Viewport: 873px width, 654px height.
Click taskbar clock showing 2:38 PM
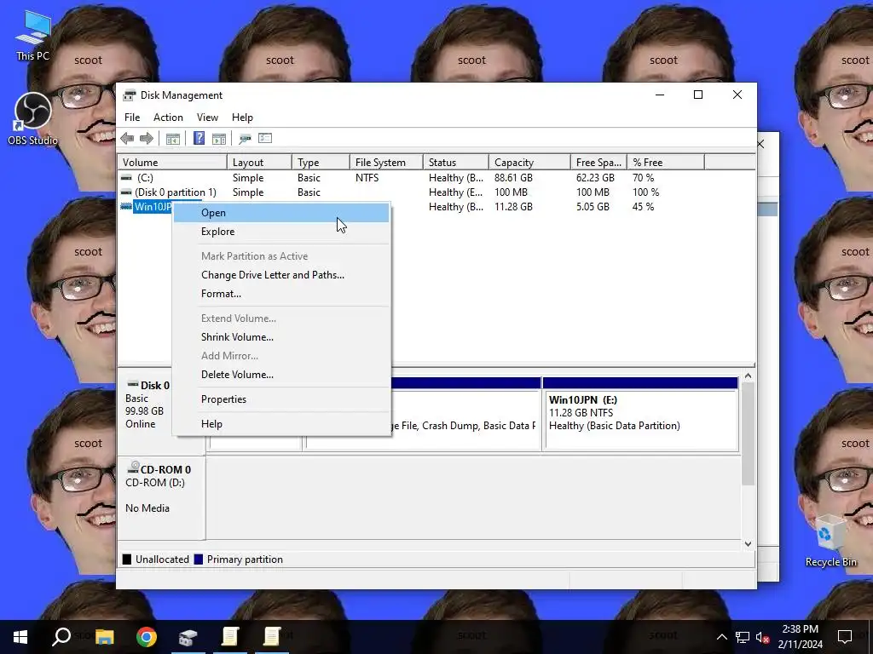click(800, 637)
